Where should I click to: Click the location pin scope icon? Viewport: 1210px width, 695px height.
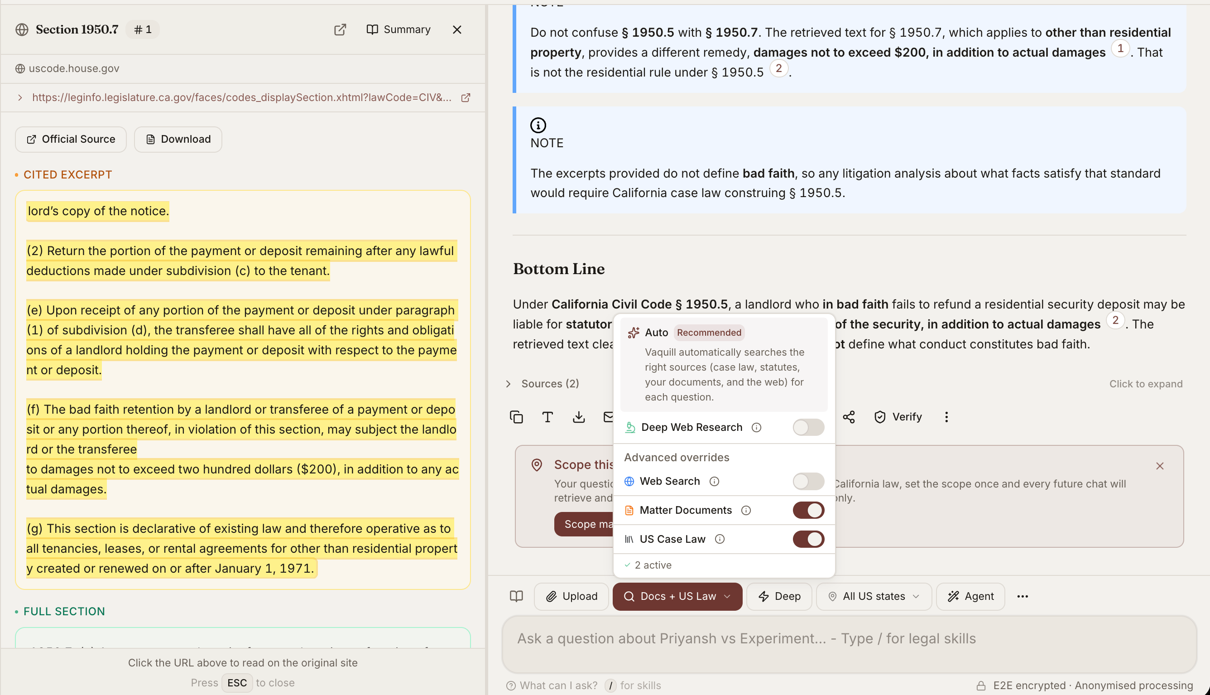tap(537, 465)
